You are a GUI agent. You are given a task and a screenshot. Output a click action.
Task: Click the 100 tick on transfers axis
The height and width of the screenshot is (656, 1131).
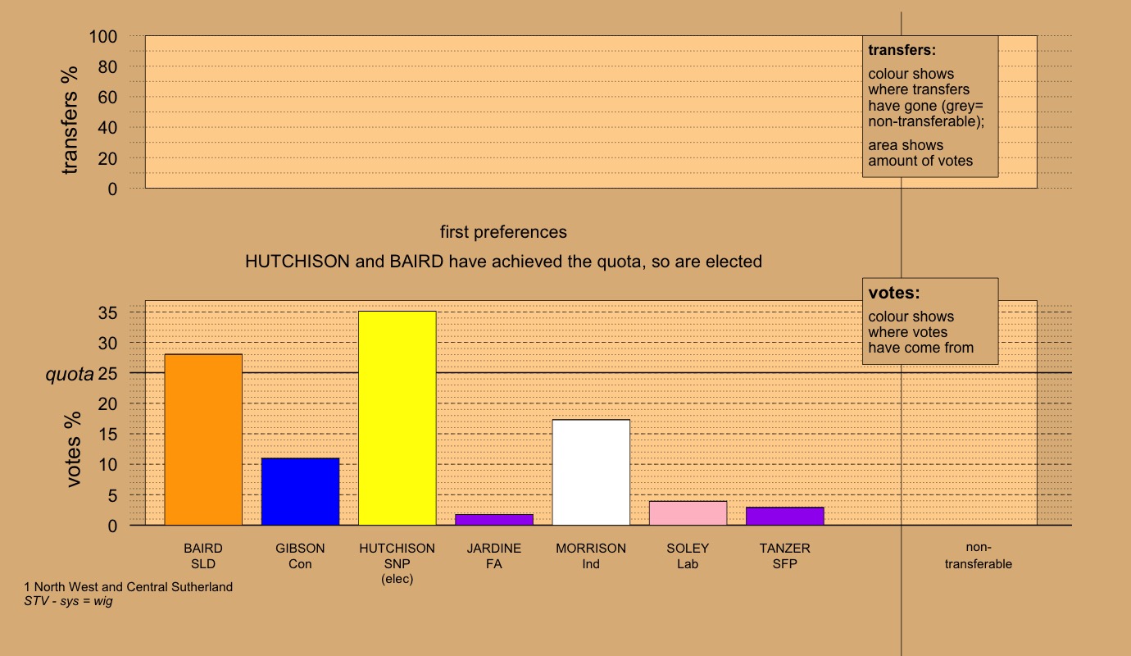104,37
